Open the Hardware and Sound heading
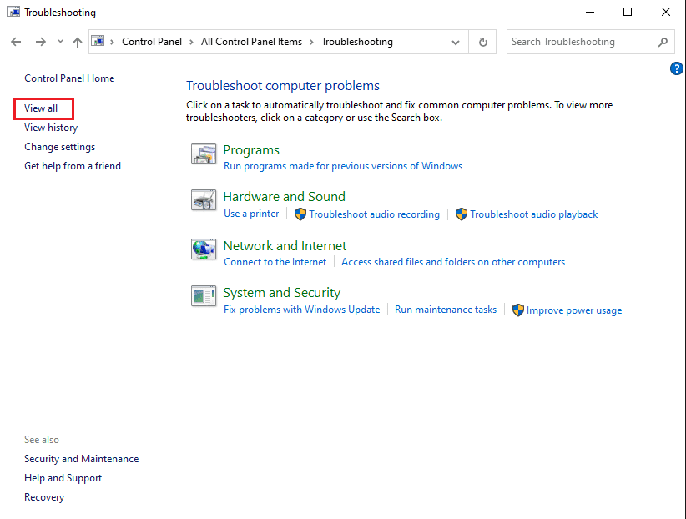 284,196
